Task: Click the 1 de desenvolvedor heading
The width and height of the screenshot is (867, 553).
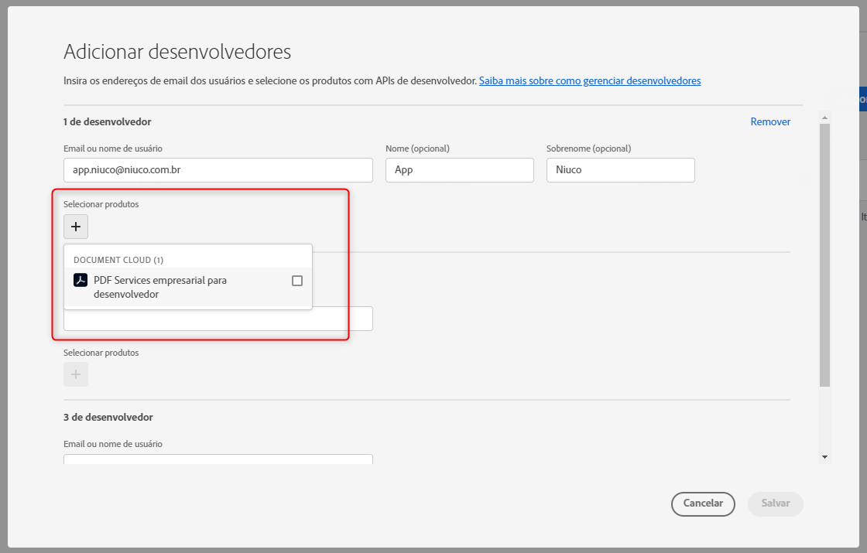Action: pyautogui.click(x=108, y=121)
